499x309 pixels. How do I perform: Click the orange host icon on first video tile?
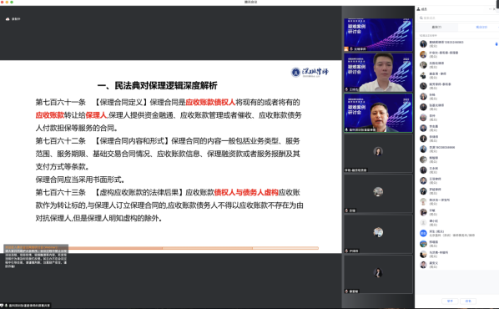pyautogui.click(x=346, y=48)
